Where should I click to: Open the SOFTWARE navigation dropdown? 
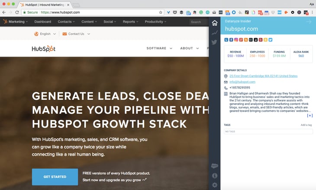[x=159, y=48]
